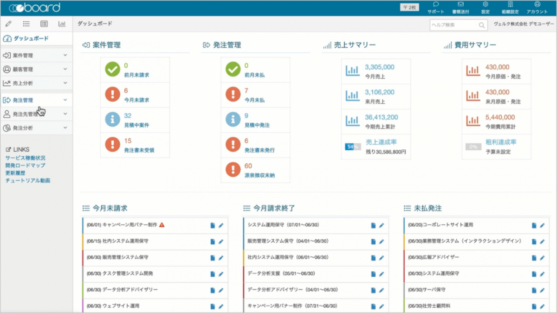Open the 開発ロードマップ link
The height and width of the screenshot is (313, 557).
click(x=25, y=165)
